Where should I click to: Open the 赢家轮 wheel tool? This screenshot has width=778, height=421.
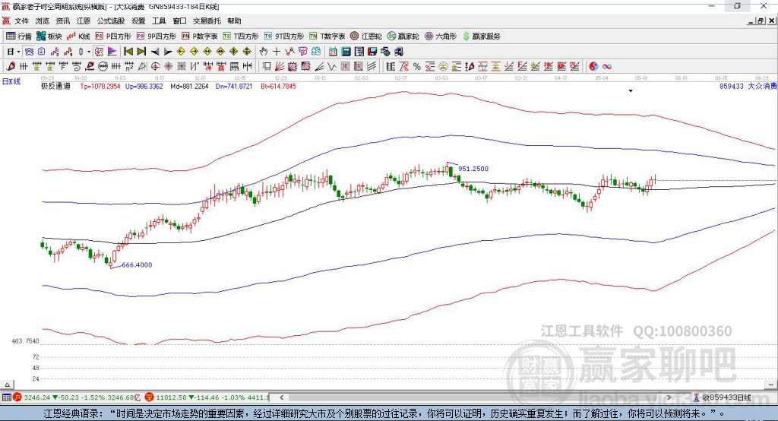(x=403, y=36)
